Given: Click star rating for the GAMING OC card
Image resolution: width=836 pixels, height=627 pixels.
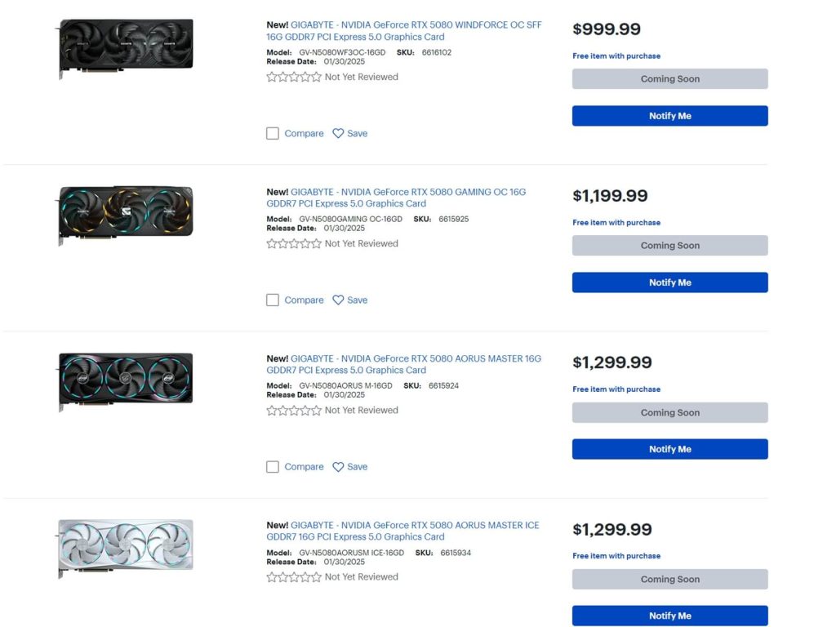Looking at the screenshot, I should tap(294, 243).
